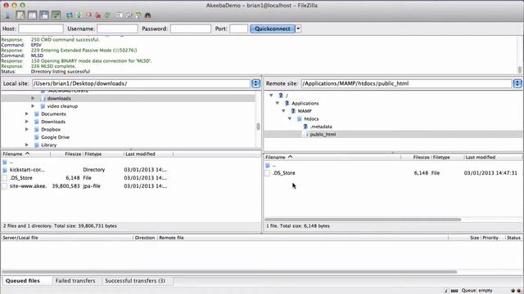
Task: Expand the Library folder
Action: (x=27, y=145)
